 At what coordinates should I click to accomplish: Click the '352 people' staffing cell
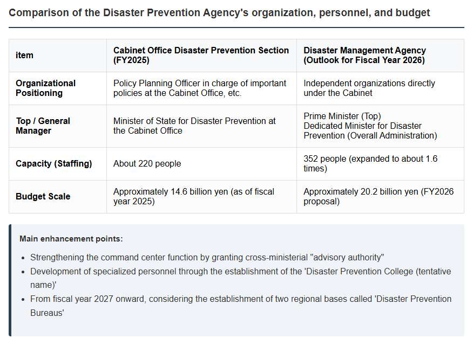(x=380, y=164)
